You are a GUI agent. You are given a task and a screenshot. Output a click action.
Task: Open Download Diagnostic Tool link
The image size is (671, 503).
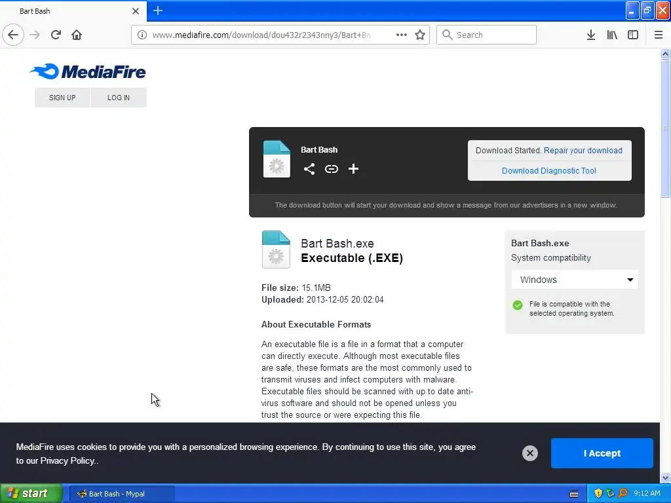[549, 171]
